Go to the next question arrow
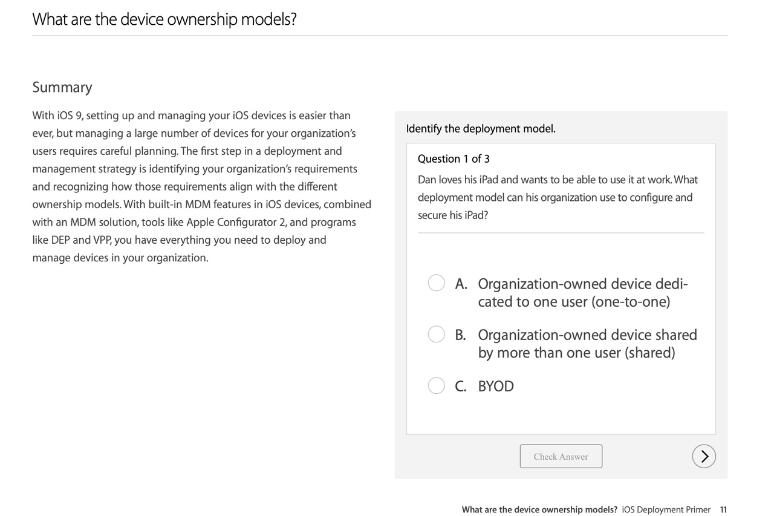 pyautogui.click(x=704, y=457)
